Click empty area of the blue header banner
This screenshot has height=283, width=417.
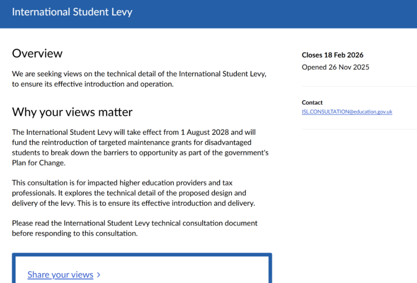pyautogui.click(x=278, y=13)
